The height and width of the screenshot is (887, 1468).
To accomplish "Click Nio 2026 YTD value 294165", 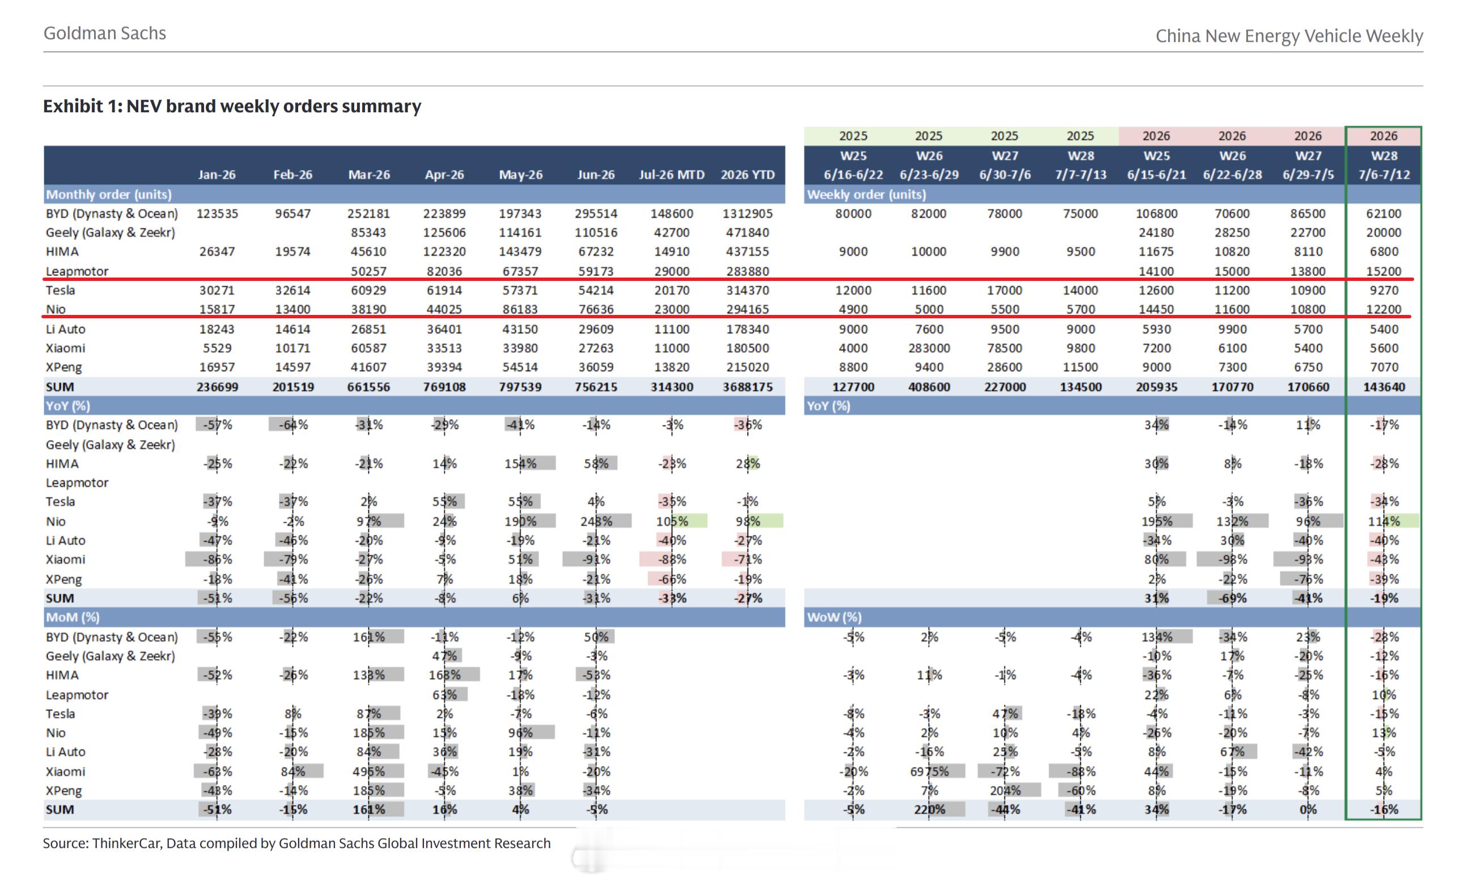I will 748,309.
